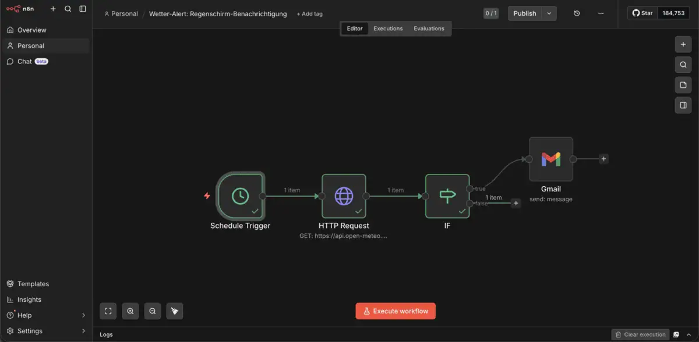Clear the current execution
Screen dimensions: 699x342
tap(640, 334)
